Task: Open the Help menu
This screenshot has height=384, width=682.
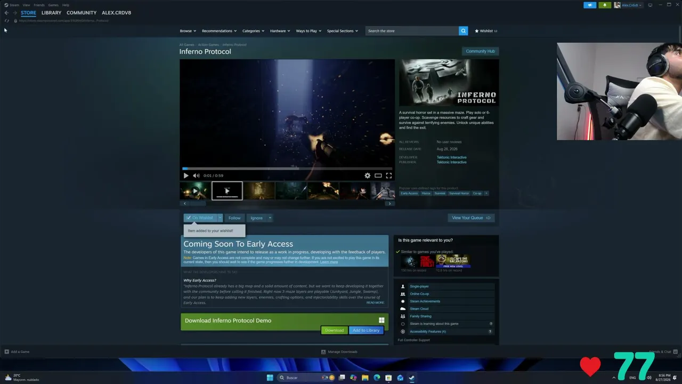Action: tap(66, 5)
